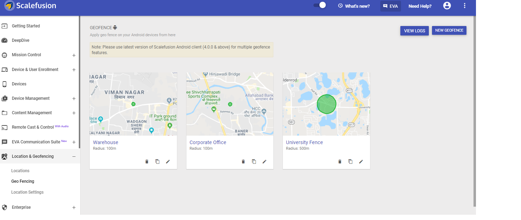This screenshot has height=220, width=521.
Task: Copy the Corporate Office geofence
Action: click(x=254, y=162)
